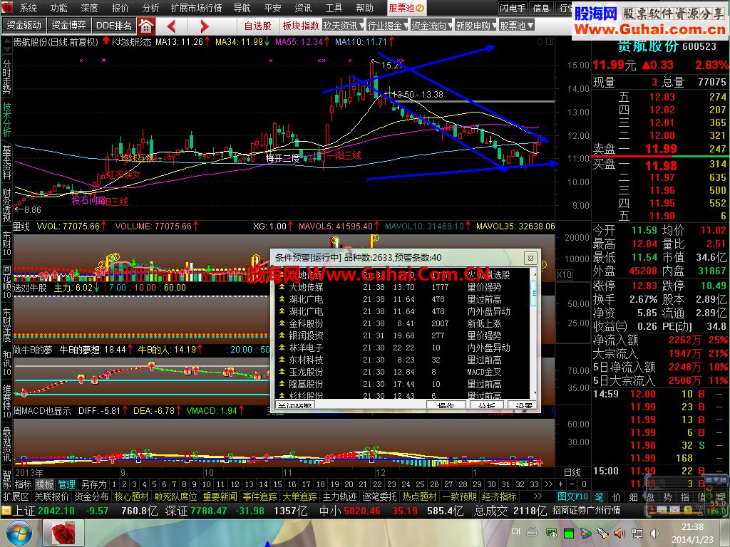Click the zoom-in plus chart button
The image size is (730, 547).
coord(560,484)
